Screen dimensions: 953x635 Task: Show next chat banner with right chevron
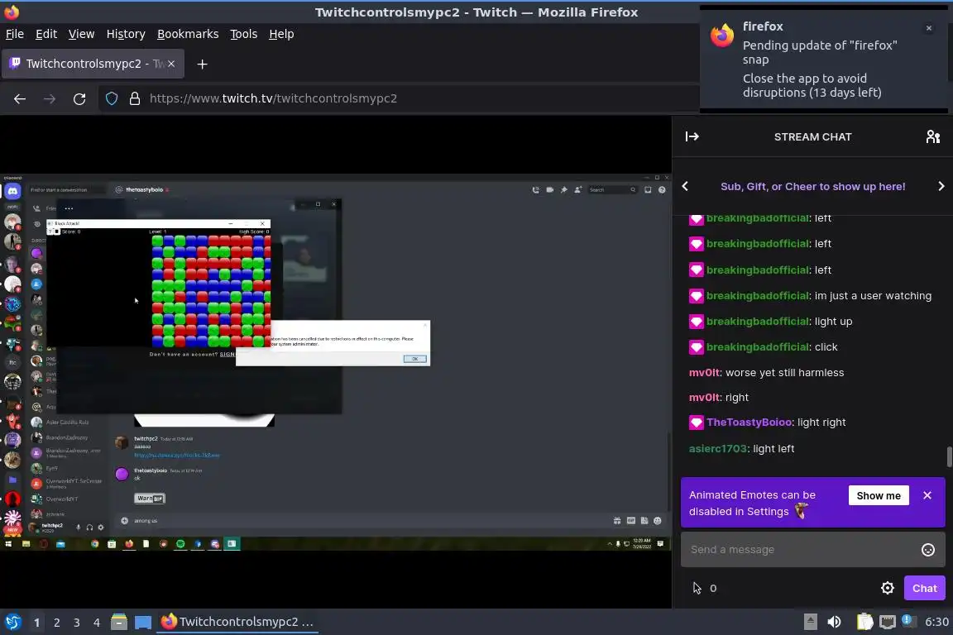pos(941,187)
